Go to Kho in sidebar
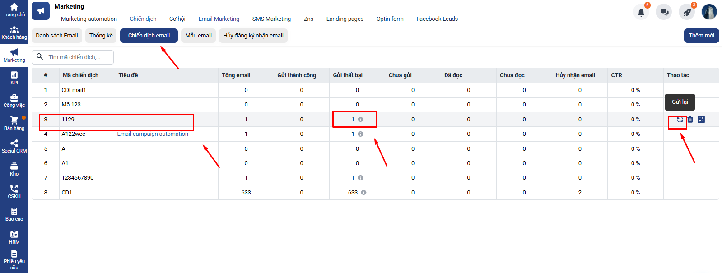This screenshot has width=722, height=273. pos(14,169)
